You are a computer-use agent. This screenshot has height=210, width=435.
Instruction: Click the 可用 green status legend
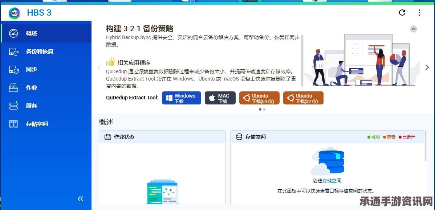373,137
